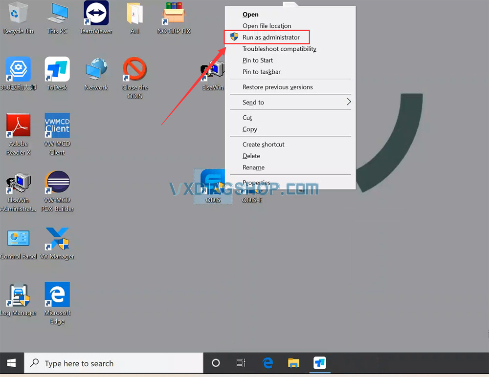
Task: Launch Microsoft Edge from the desktop
Action: click(x=57, y=295)
